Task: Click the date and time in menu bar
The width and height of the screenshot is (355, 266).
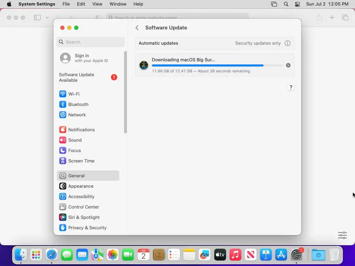Action: 327,4
